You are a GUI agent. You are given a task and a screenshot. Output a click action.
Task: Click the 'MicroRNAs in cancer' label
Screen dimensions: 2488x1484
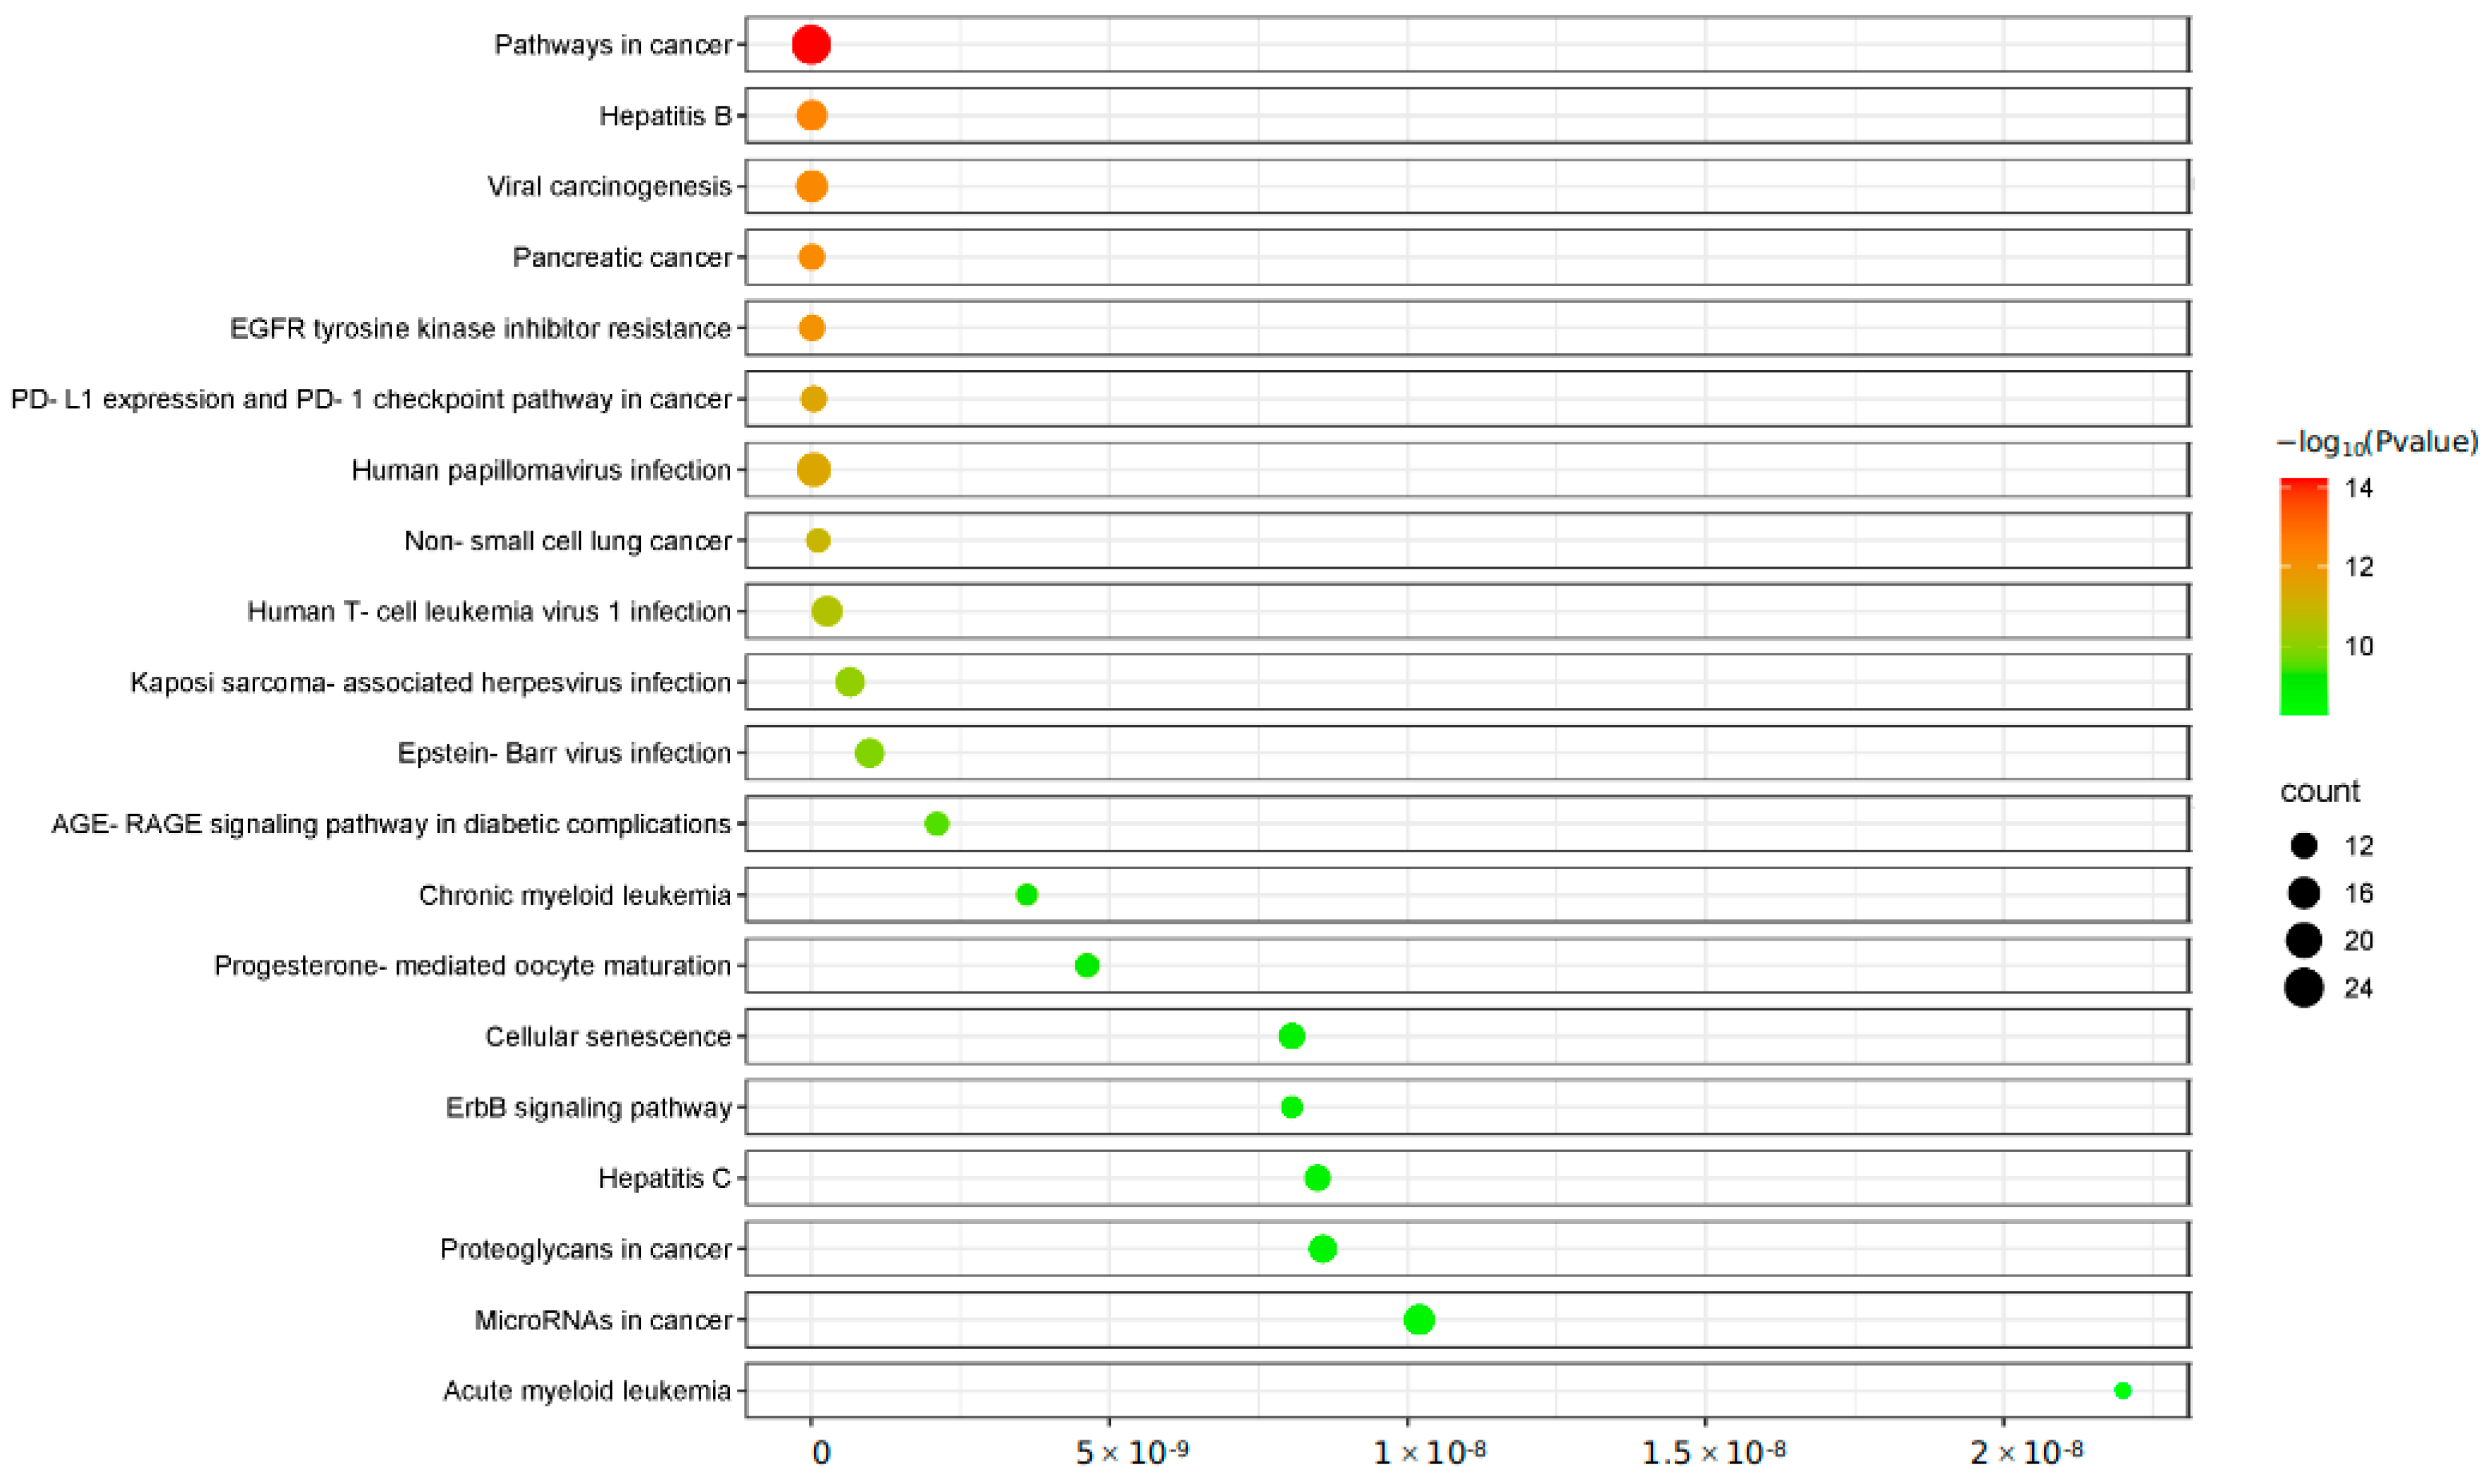click(604, 1321)
